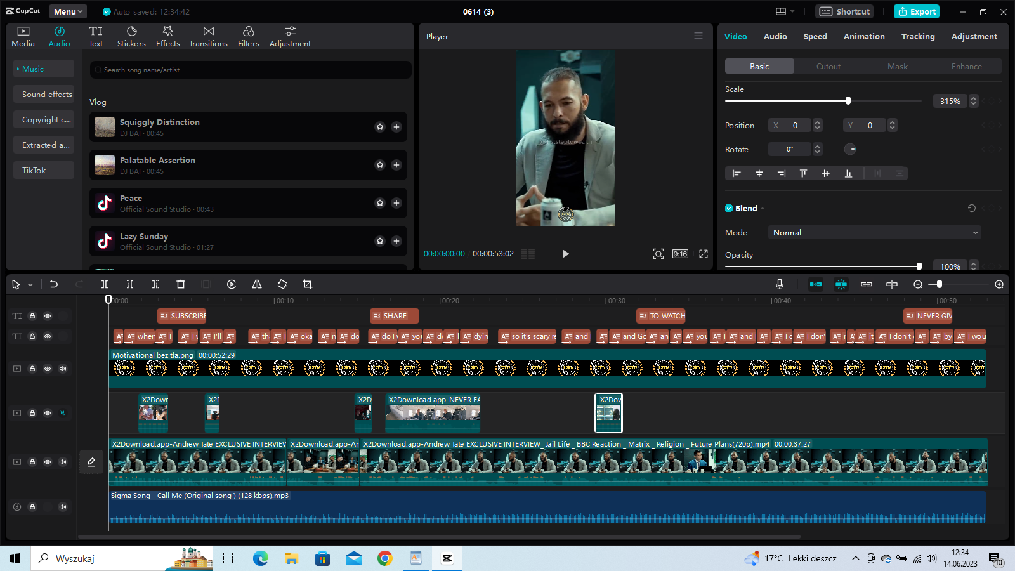Screen dimensions: 1015x571
Task: Click the Opacity slider handle
Action: (919, 266)
